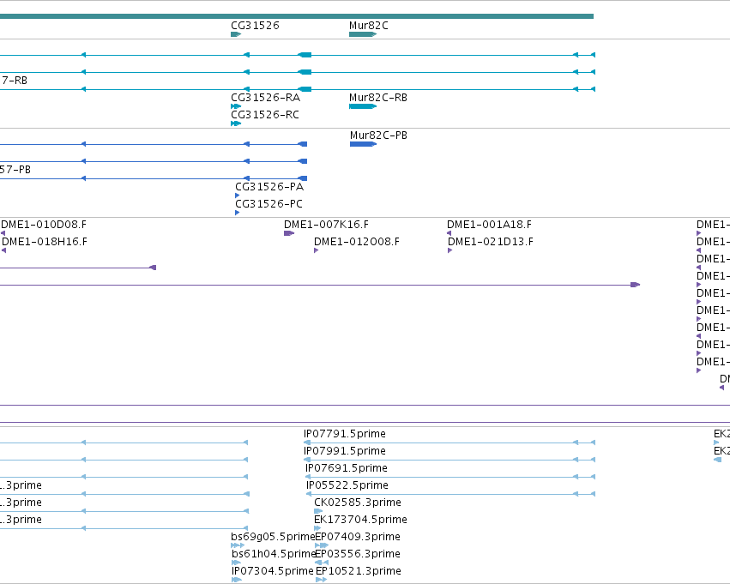Select the Mur82C-PB protein feature bar
Image resolution: width=730 pixels, height=584 pixels.
point(363,144)
